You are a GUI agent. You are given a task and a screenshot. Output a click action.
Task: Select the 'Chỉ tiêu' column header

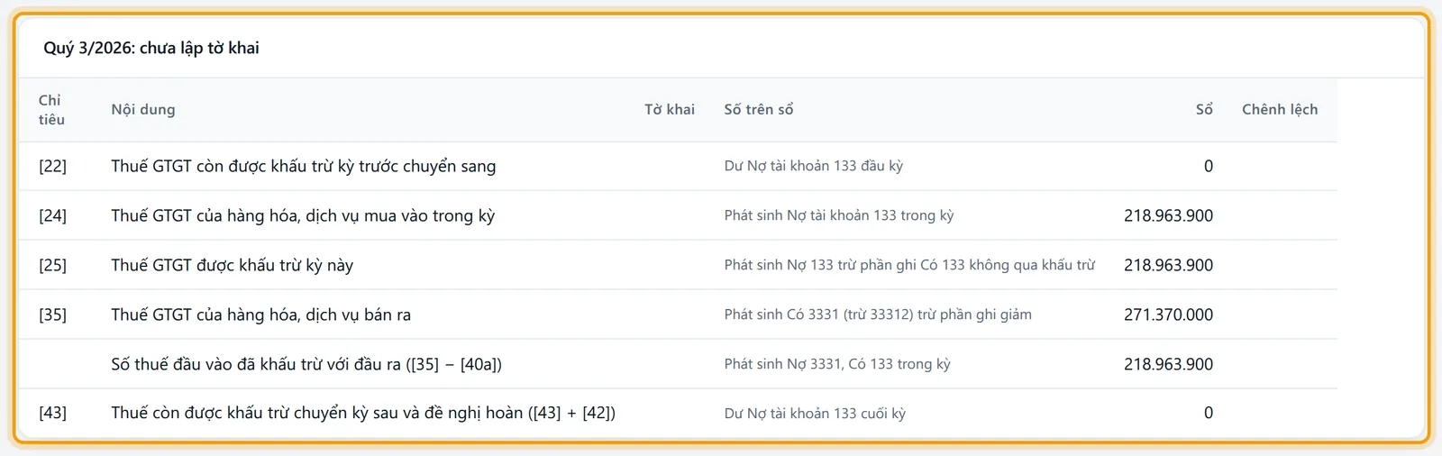[x=51, y=110]
